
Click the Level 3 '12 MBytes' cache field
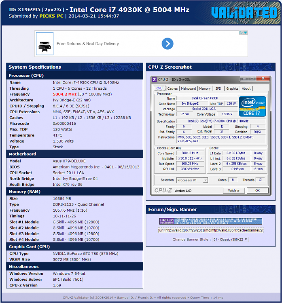237,169
